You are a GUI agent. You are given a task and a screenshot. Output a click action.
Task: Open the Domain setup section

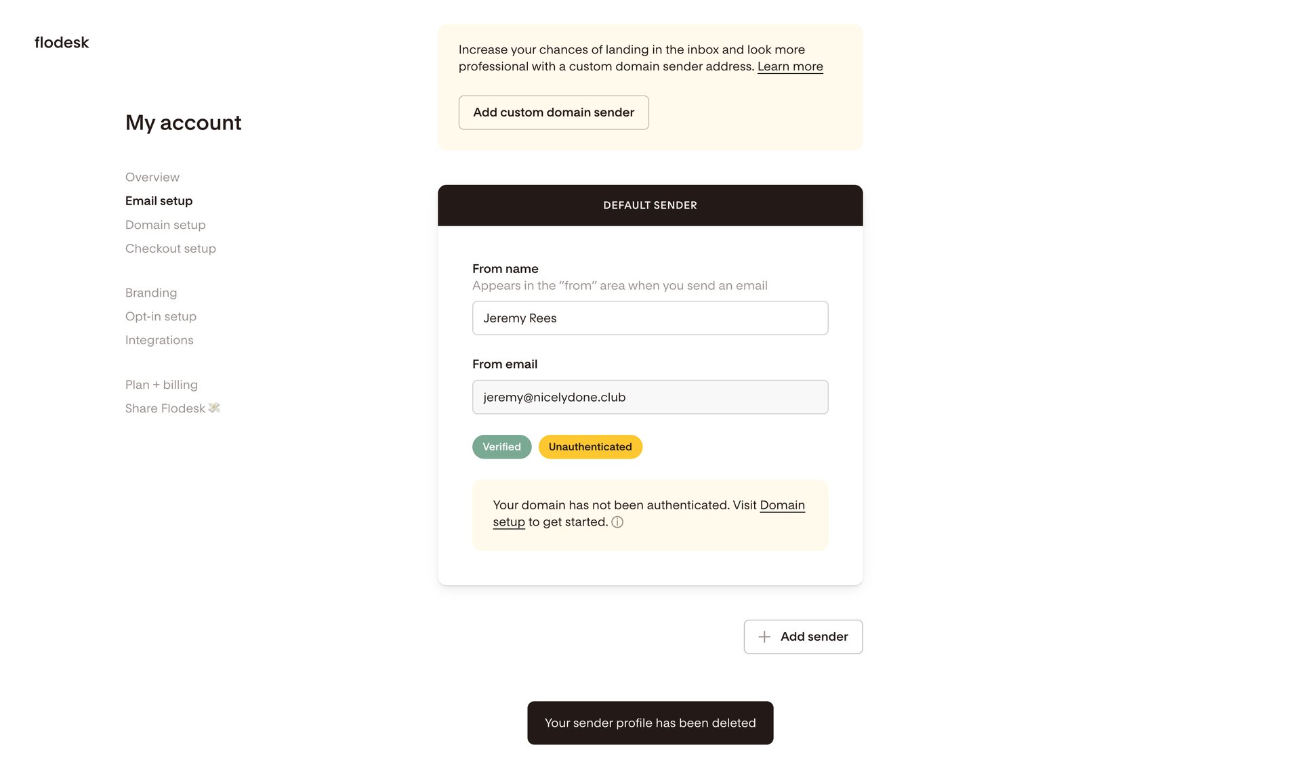point(165,224)
